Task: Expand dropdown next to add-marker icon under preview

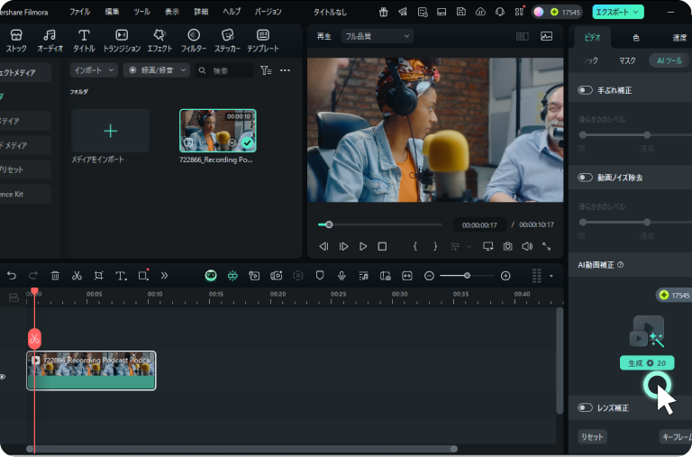Action: point(469,246)
